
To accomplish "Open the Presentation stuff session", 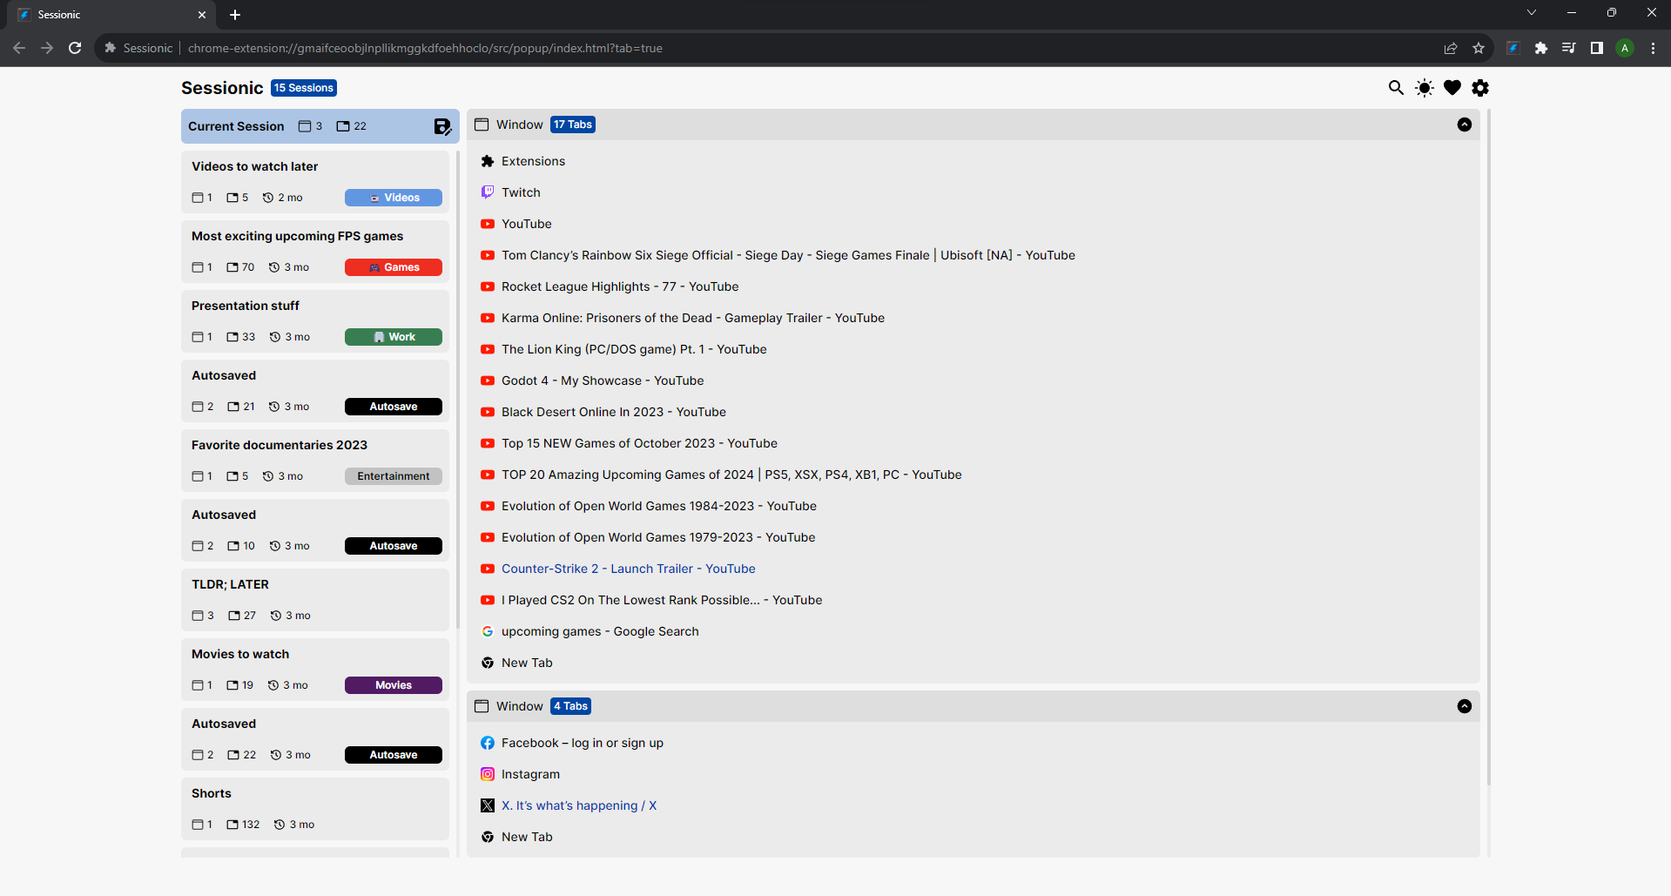I will 315,321.
